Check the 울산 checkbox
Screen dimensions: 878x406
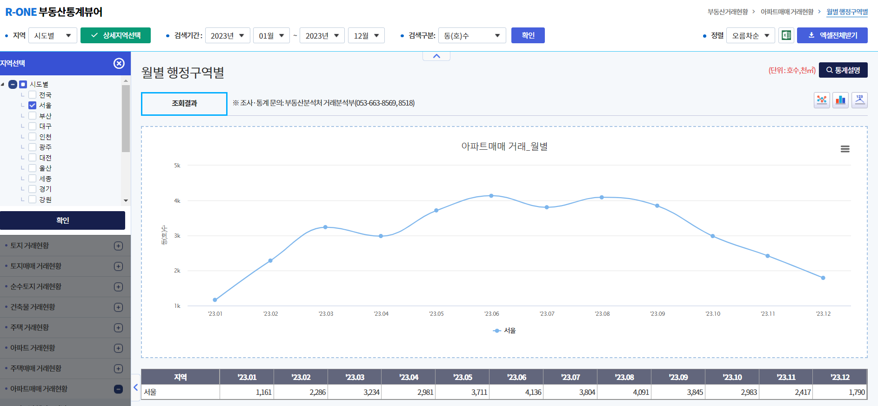[33, 168]
